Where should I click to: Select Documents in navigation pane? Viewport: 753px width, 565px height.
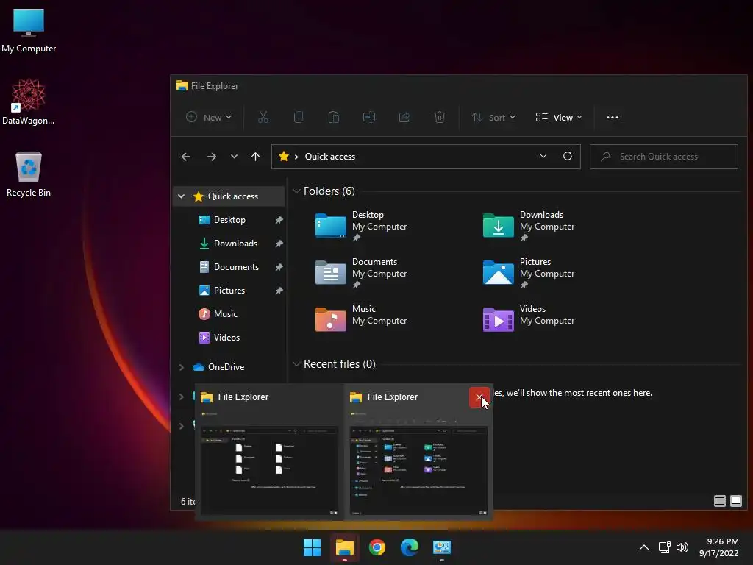click(x=236, y=267)
